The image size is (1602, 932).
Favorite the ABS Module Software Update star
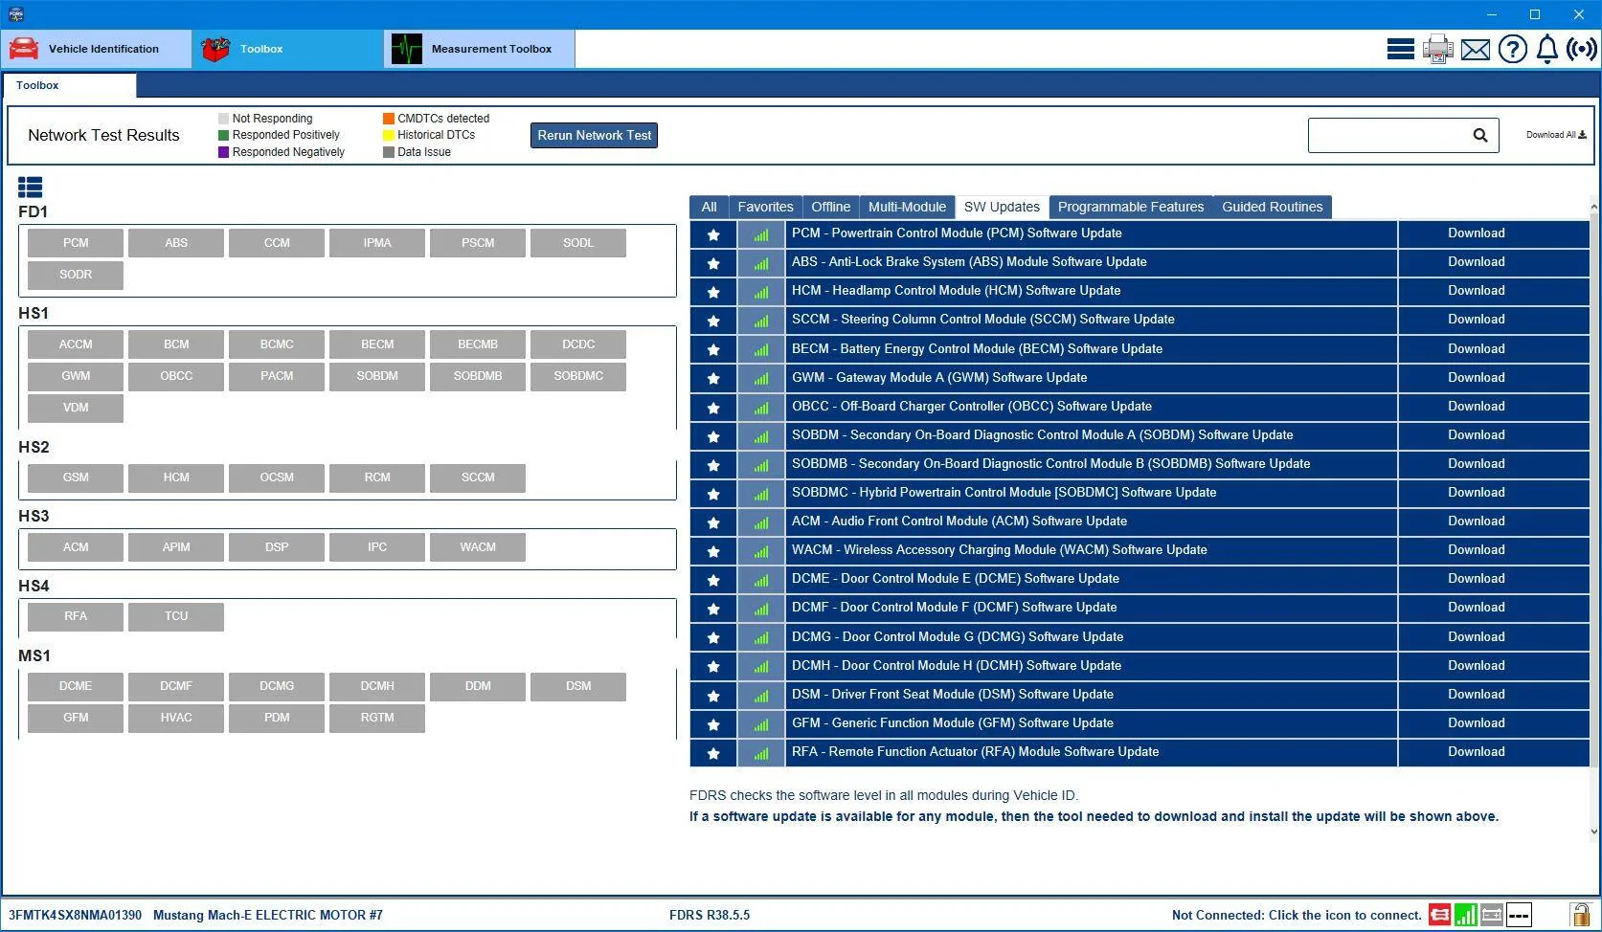pos(713,263)
